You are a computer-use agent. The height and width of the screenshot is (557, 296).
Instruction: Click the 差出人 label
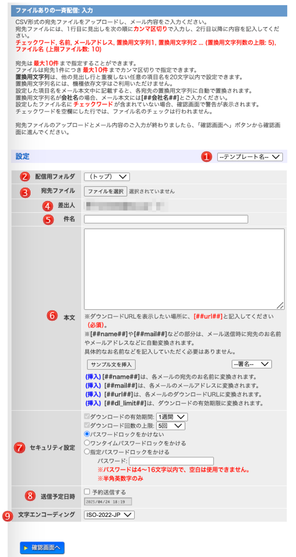point(66,205)
